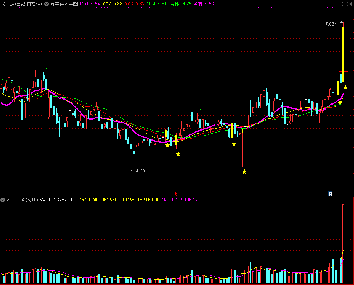This screenshot has height=285, width=354.
Task: Select the magenta MA1: 5.94 label
Action: [x=90, y=4]
